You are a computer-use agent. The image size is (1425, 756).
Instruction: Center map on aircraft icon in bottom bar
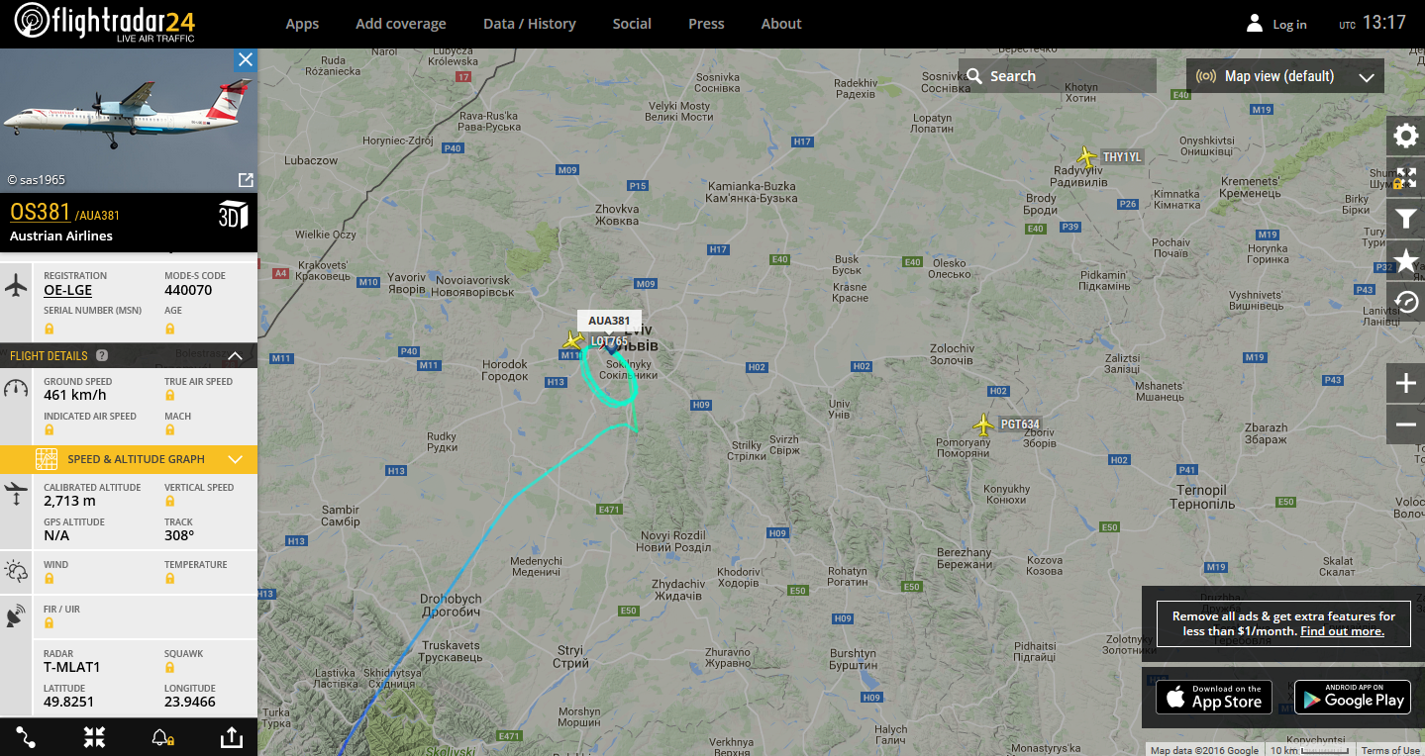pyautogui.click(x=94, y=737)
